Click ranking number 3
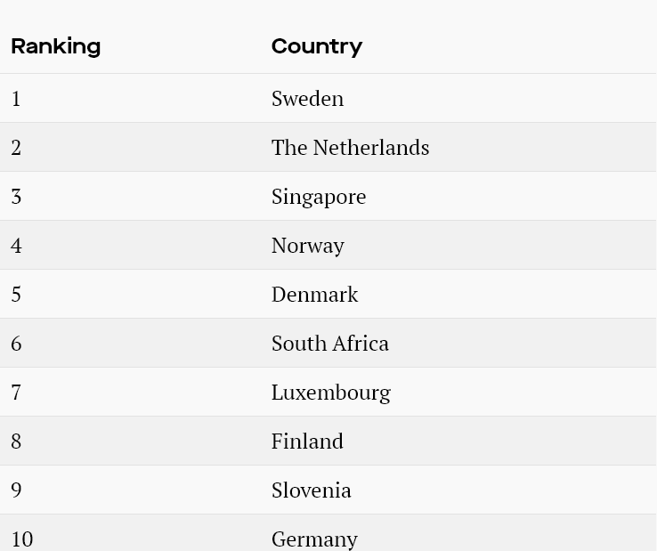This screenshot has height=551, width=657. pos(16,197)
